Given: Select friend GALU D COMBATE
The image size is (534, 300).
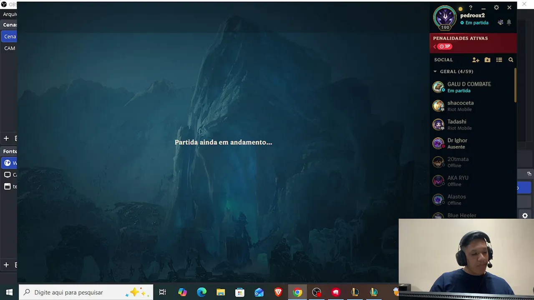Looking at the screenshot, I should (472, 87).
